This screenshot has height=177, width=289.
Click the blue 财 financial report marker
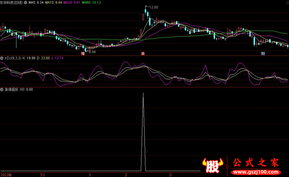pyautogui.click(x=263, y=53)
